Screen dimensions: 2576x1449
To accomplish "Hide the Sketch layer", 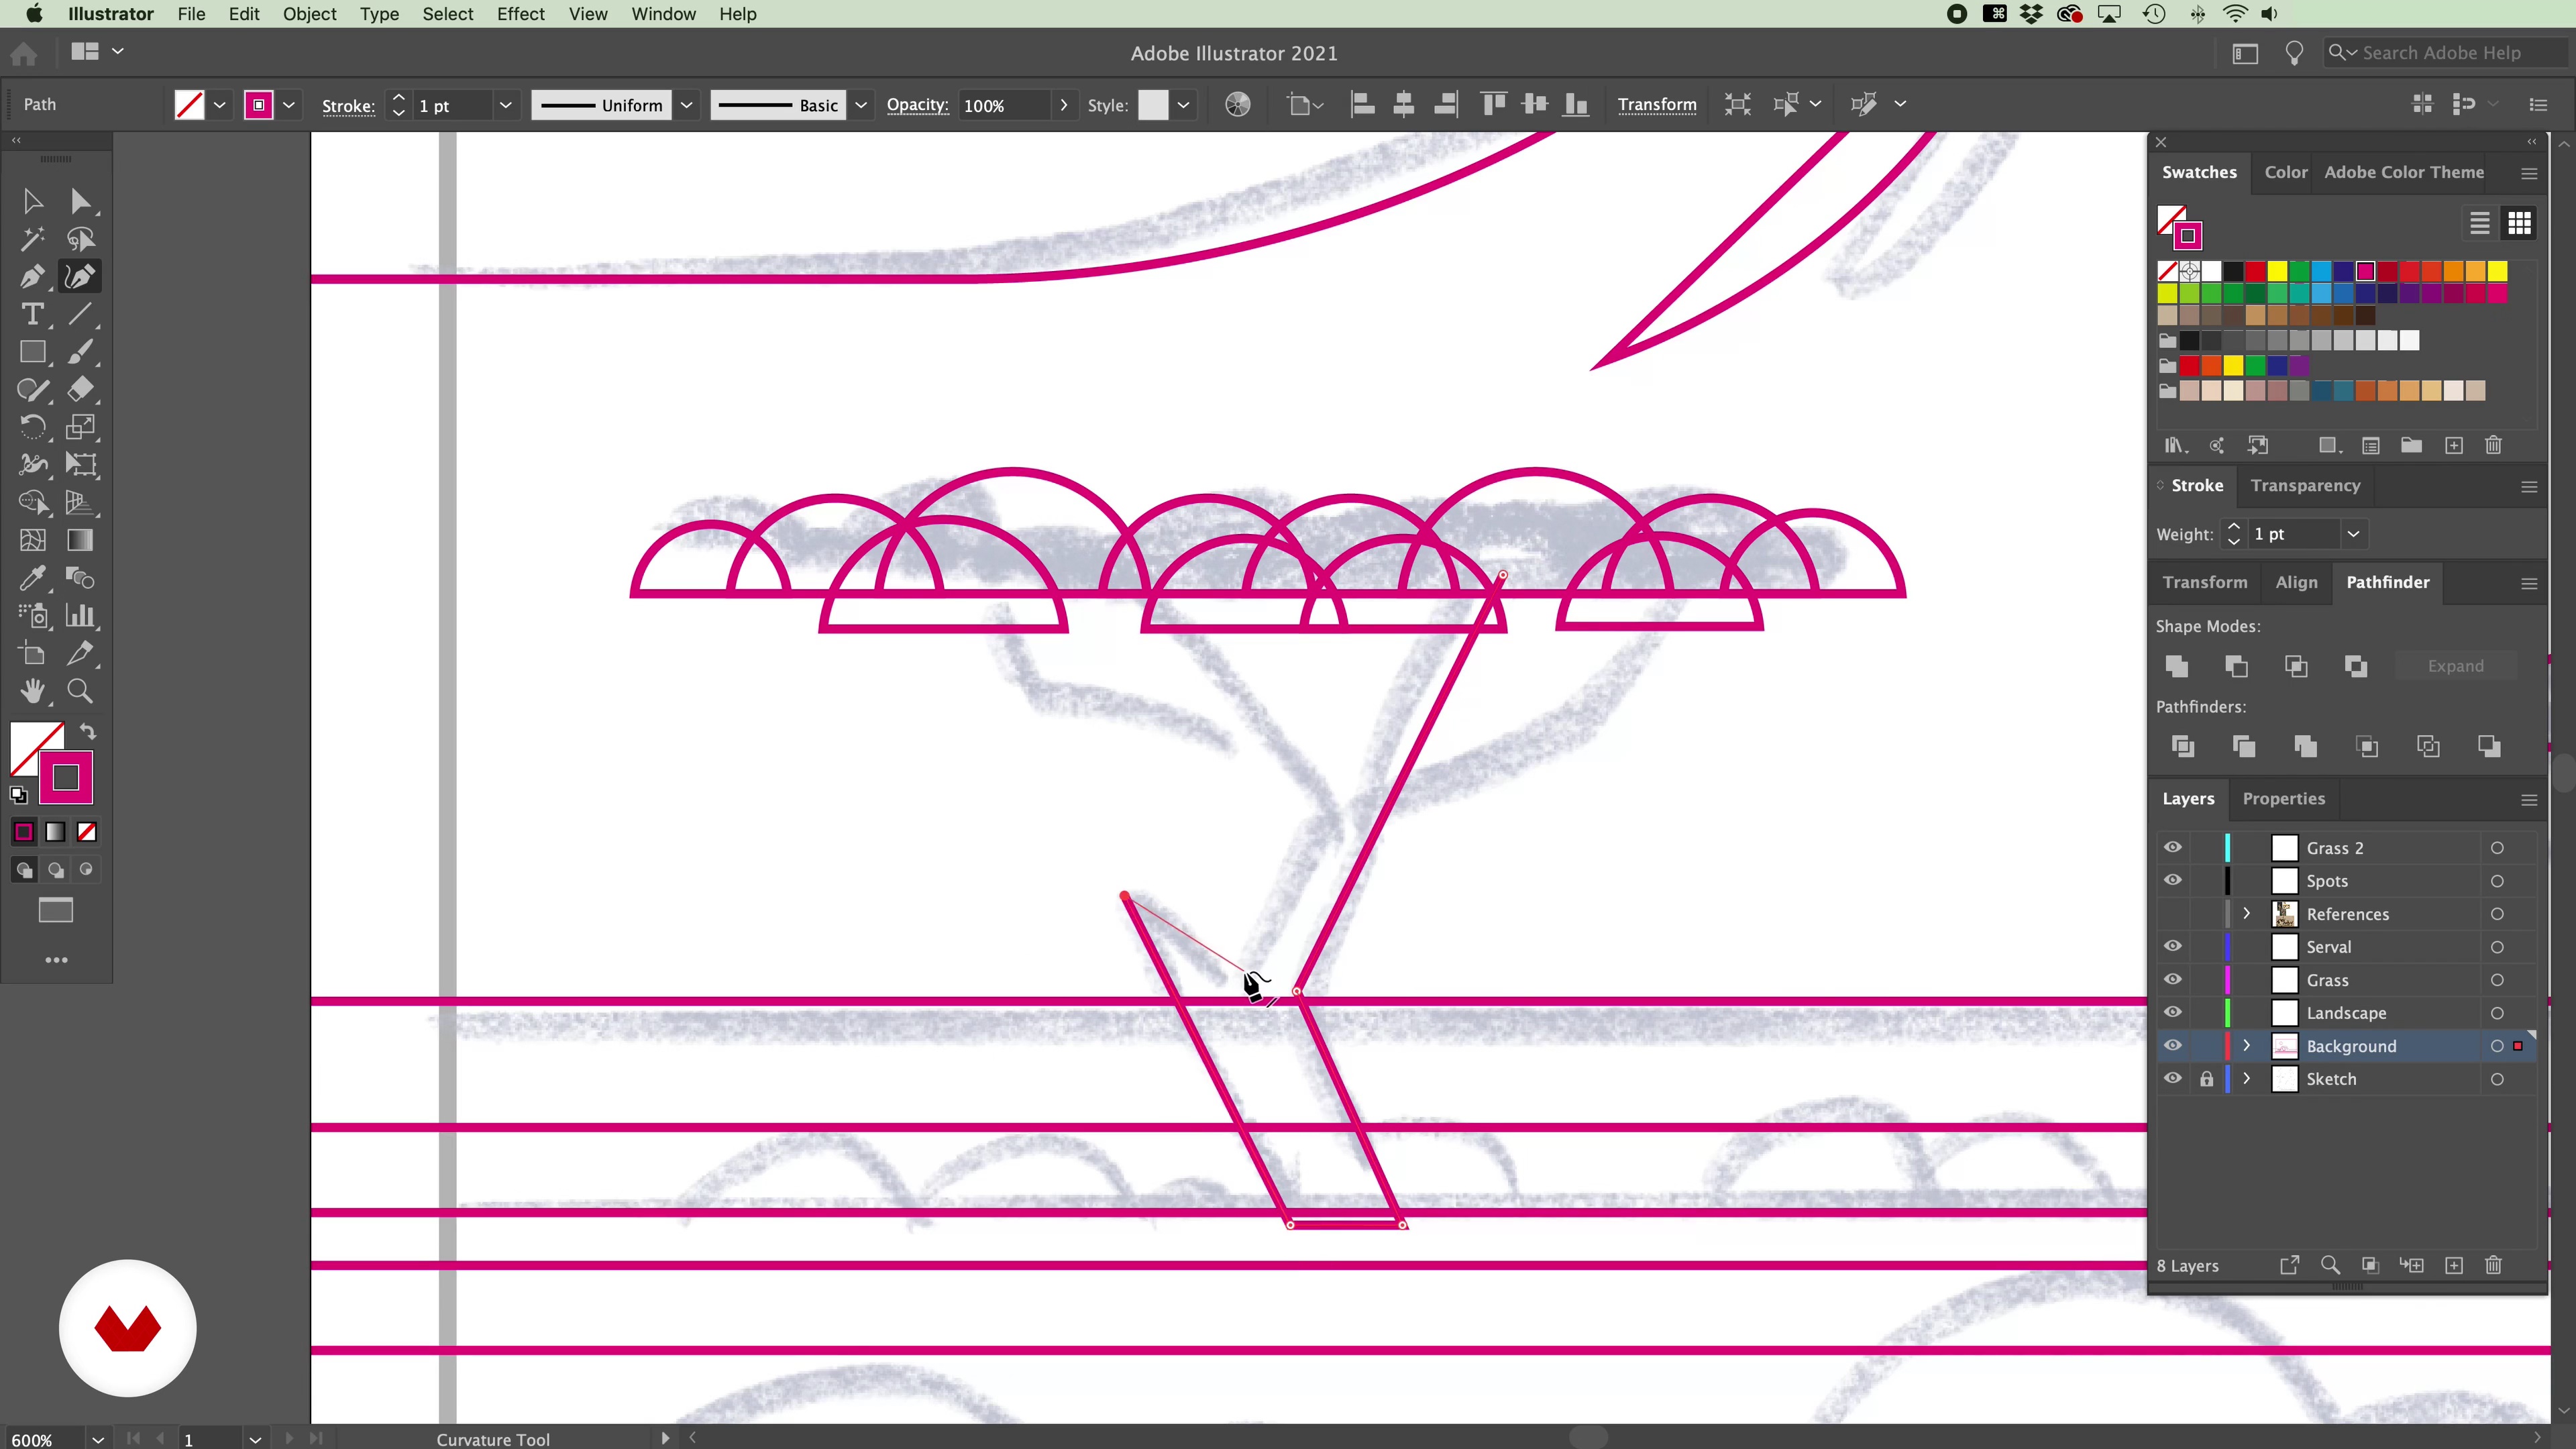I will point(2173,1078).
